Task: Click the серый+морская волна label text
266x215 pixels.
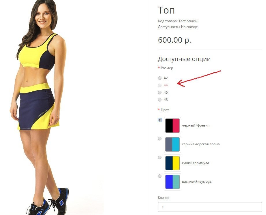Action: coord(201,144)
